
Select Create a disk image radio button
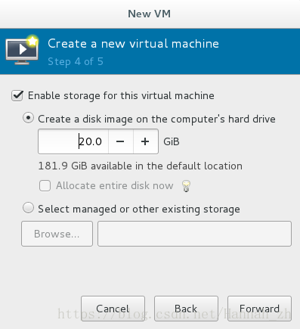point(28,118)
